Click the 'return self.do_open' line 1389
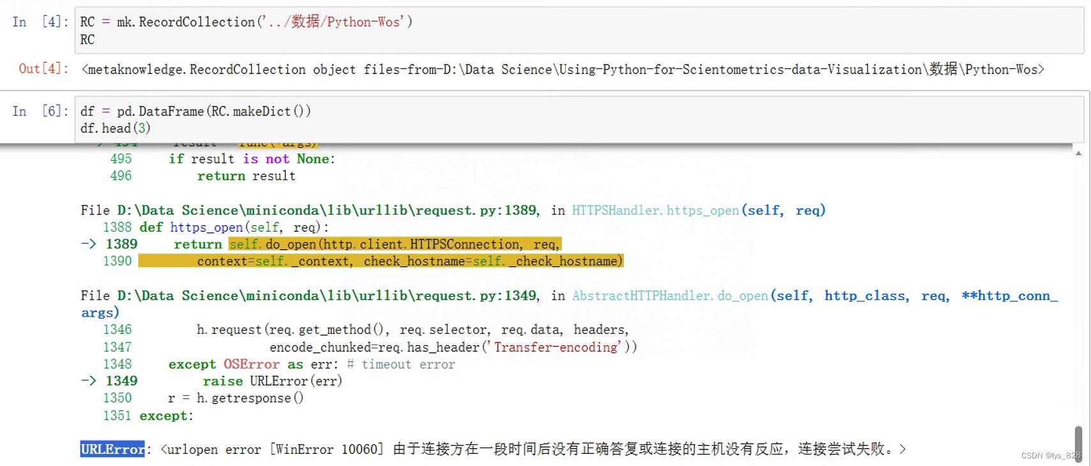This screenshot has width=1091, height=466. pyautogui.click(x=367, y=244)
